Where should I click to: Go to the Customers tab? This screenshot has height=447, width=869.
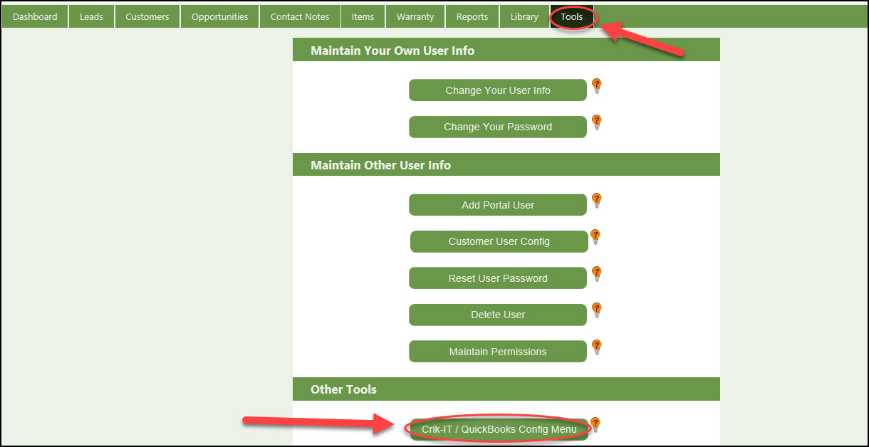tap(147, 17)
